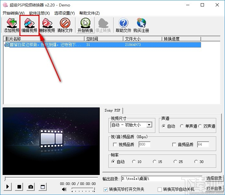Select 自动 frame rate radio button

pyautogui.click(x=113, y=162)
